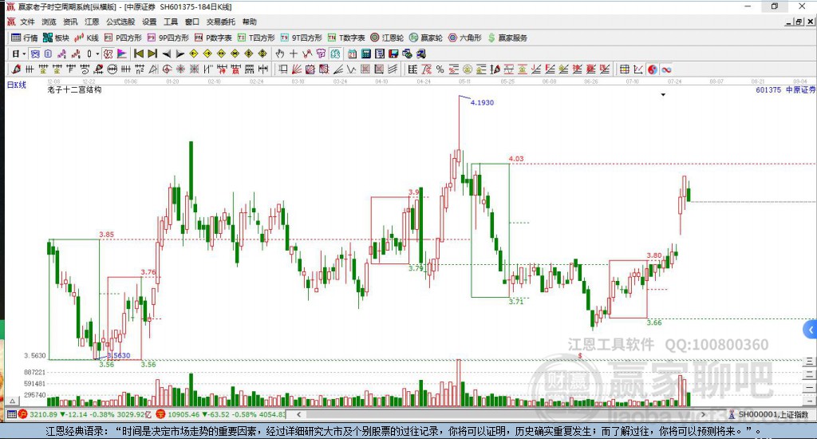This screenshot has height=439, width=817.
Task: Open the 9P四方形 tool
Action: tap(168, 38)
